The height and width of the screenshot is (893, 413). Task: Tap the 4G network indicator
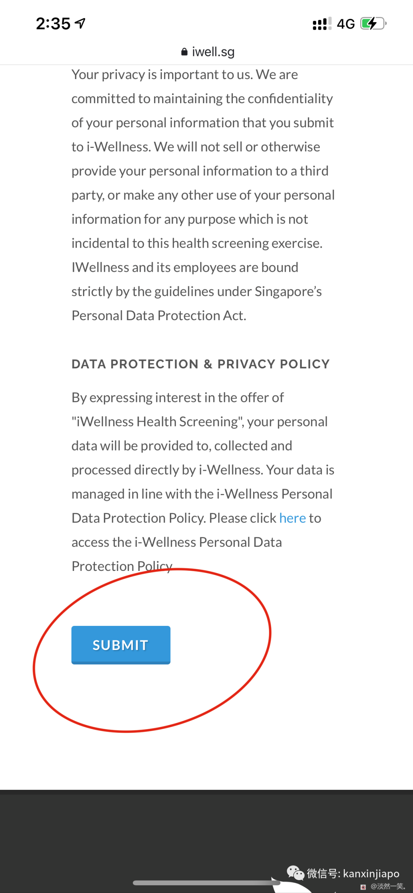coord(346,24)
